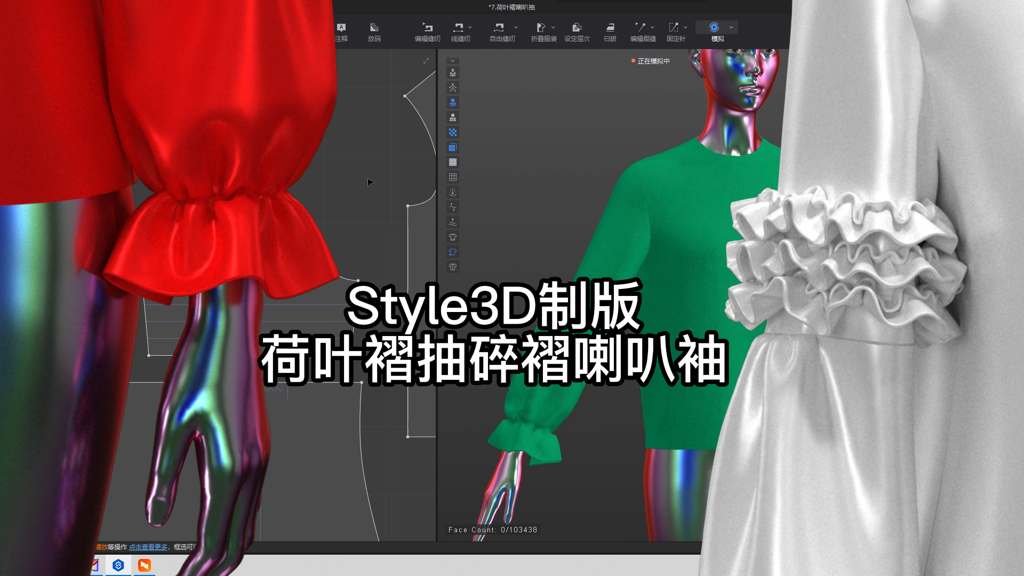Click the 点击查看更多 link in status bar
This screenshot has width=1024, height=576.
(x=148, y=547)
